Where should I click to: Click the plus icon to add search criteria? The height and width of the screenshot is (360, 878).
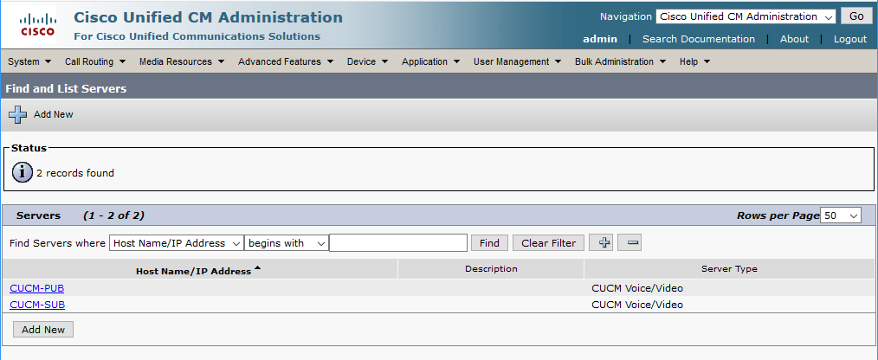tap(604, 242)
